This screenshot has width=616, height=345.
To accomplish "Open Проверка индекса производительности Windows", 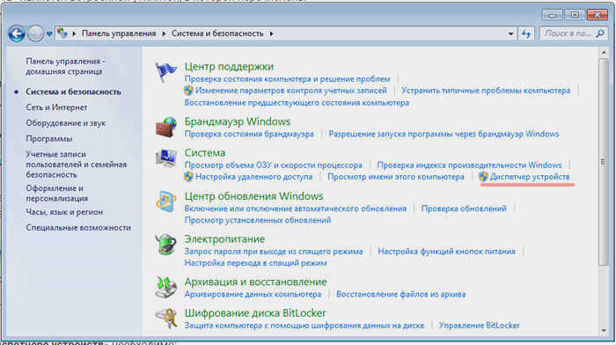I will pos(469,165).
